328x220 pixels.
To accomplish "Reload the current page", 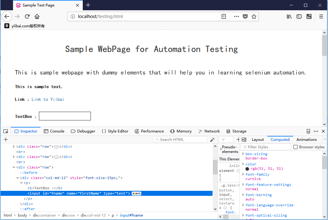I will [27, 16].
